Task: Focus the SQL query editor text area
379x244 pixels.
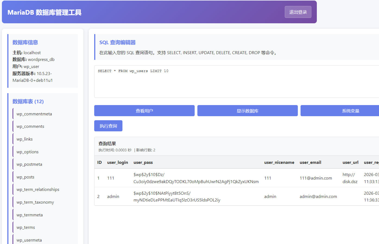Action: [236, 81]
